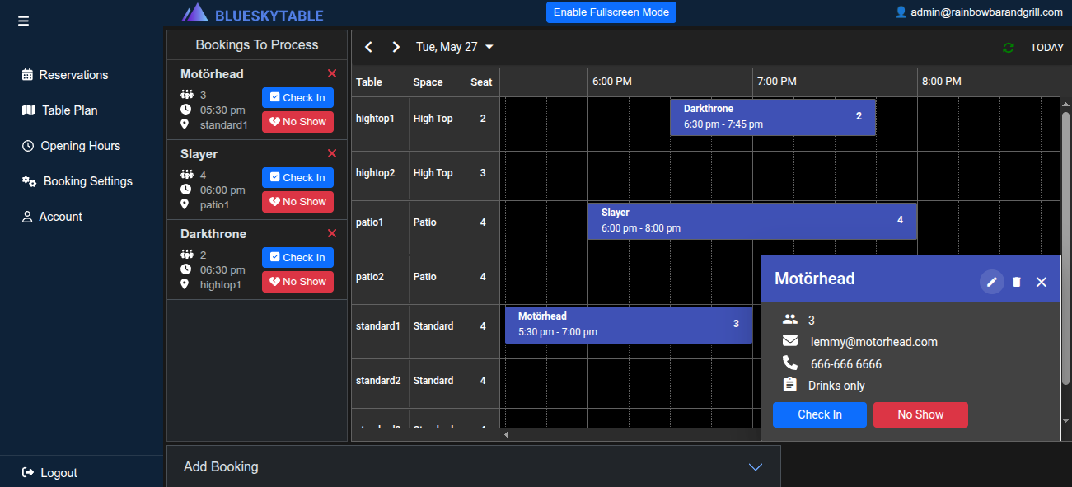The height and width of the screenshot is (487, 1072).
Task: Select the Darkthrone booking block on timeline
Action: point(773,118)
